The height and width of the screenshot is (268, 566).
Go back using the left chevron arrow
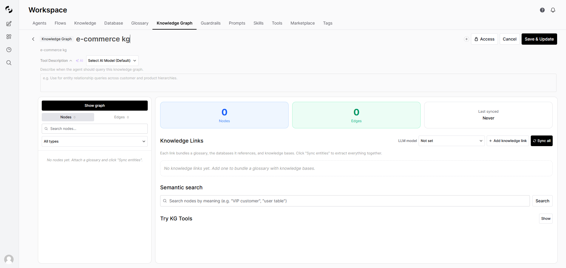[33, 39]
